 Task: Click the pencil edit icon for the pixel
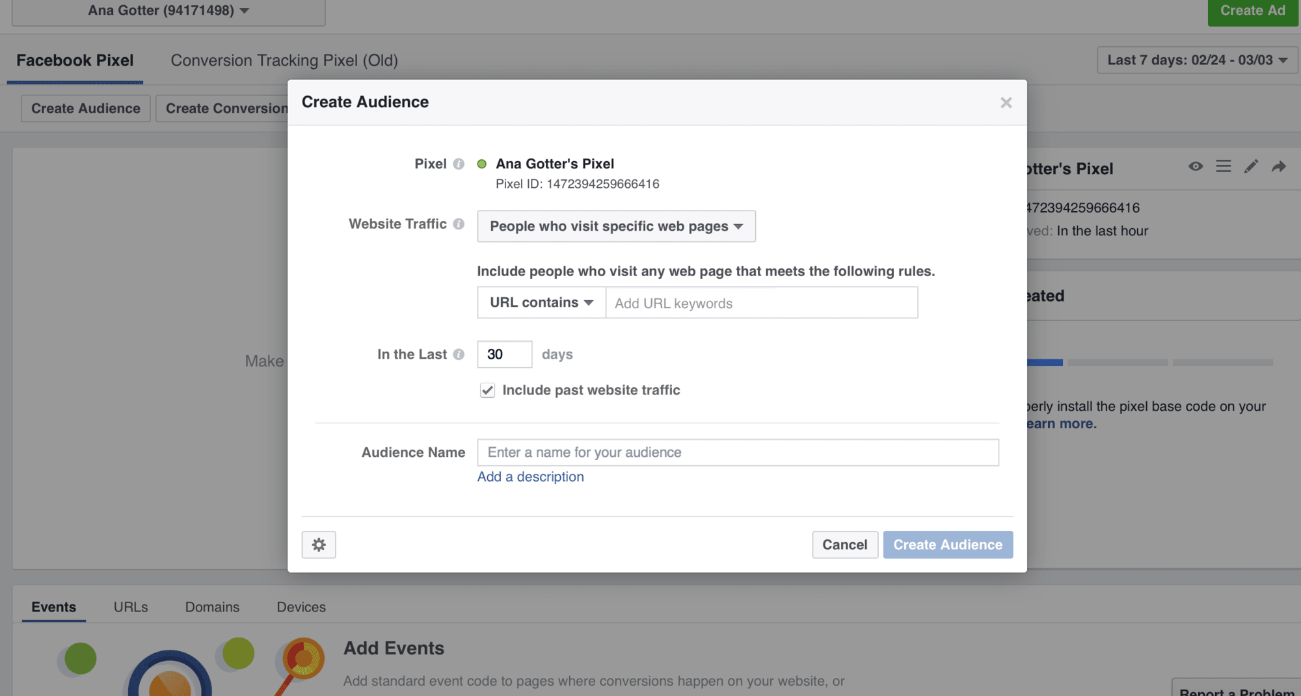tap(1251, 166)
